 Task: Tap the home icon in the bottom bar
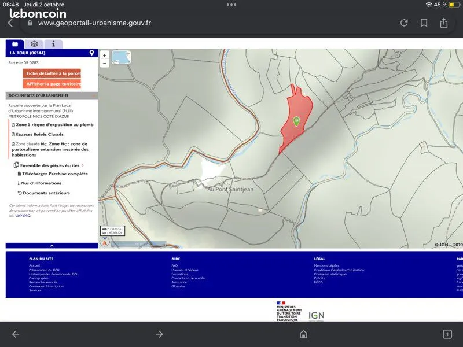[303, 334]
